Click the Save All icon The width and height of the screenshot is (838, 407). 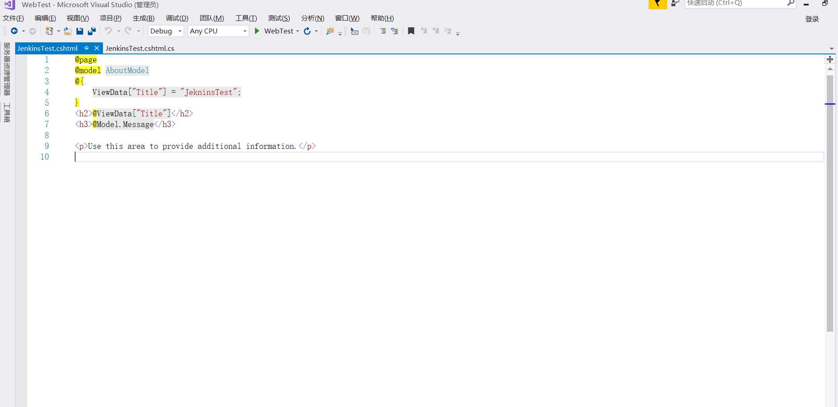92,31
